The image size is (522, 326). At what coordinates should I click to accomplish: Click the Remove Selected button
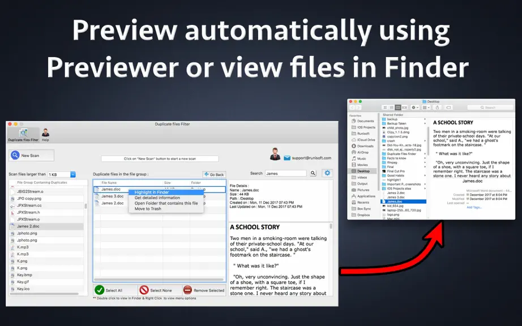[204, 290]
